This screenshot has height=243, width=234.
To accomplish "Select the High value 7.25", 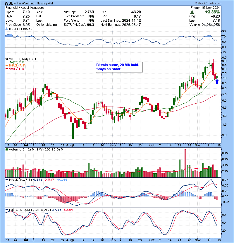I will (x=26, y=16).
